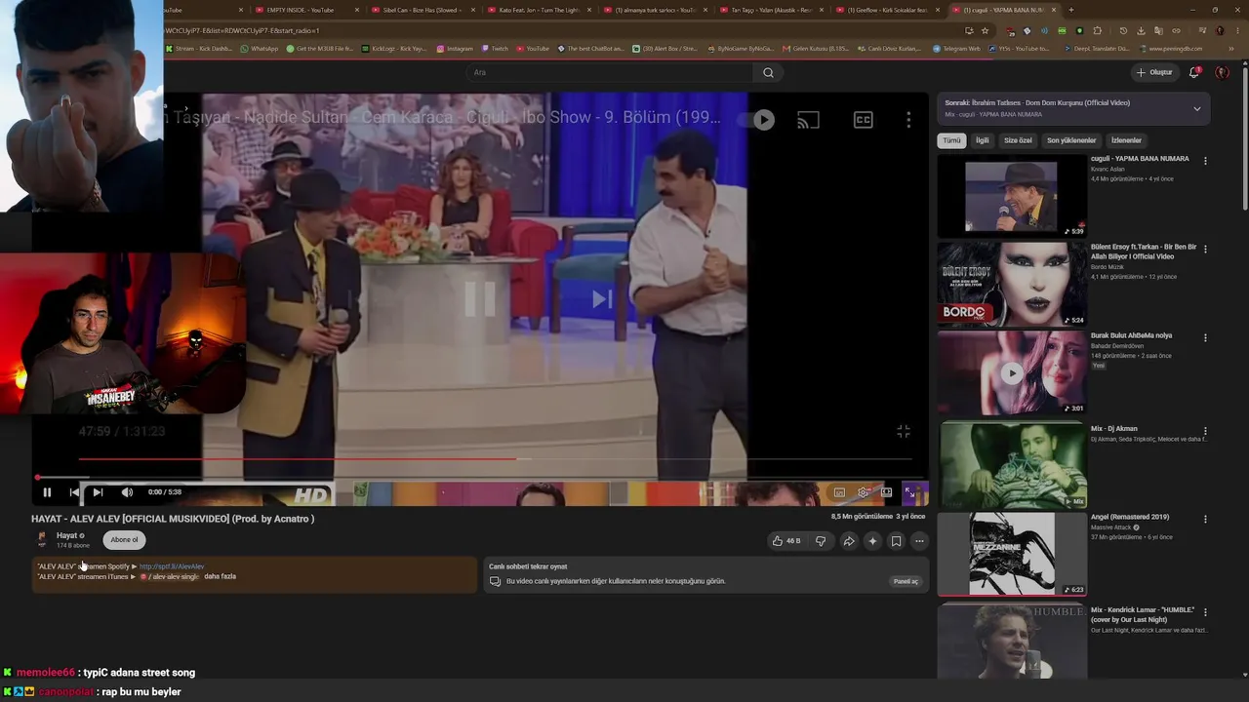Save the video with bookmark icon

click(x=896, y=541)
